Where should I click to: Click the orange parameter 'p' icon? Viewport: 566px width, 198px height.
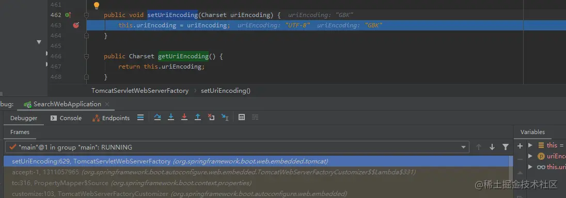[541, 156]
